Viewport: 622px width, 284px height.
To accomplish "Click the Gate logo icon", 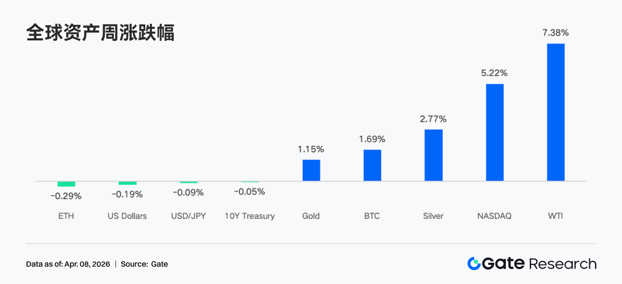I will coord(474,263).
